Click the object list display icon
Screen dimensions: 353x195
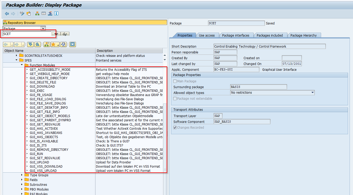(44, 14)
